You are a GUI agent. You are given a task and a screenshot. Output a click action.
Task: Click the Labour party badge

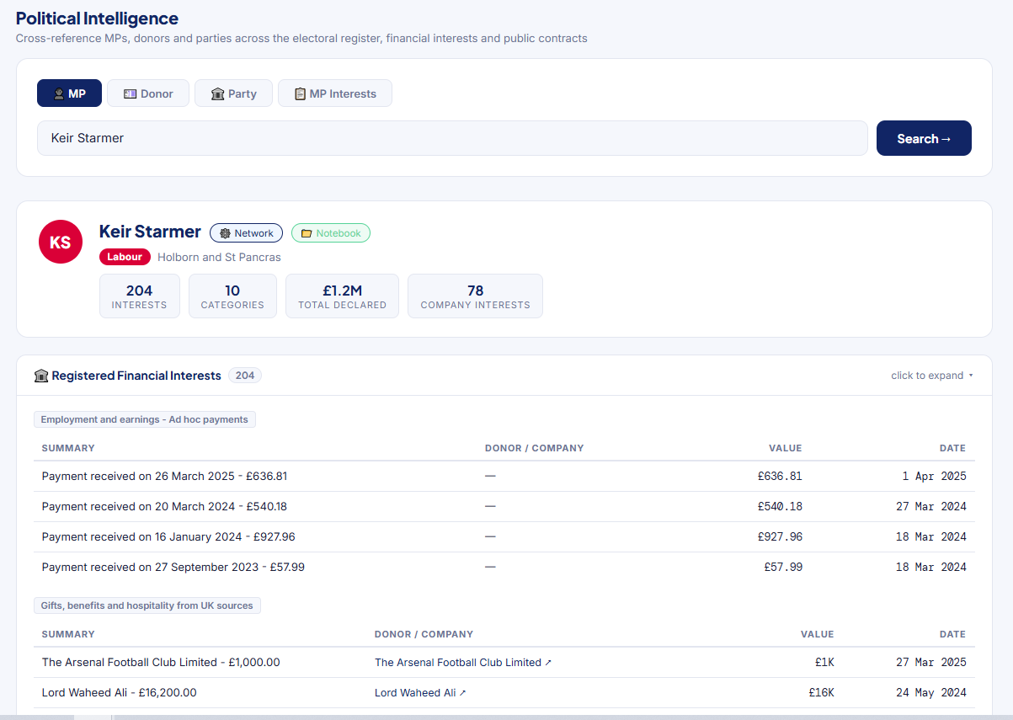tap(125, 257)
